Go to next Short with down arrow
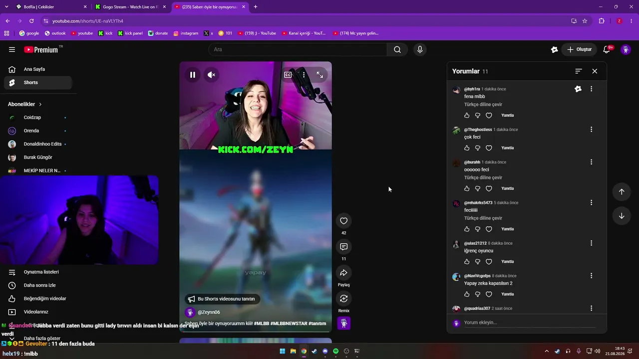The width and height of the screenshot is (639, 359). (622, 216)
